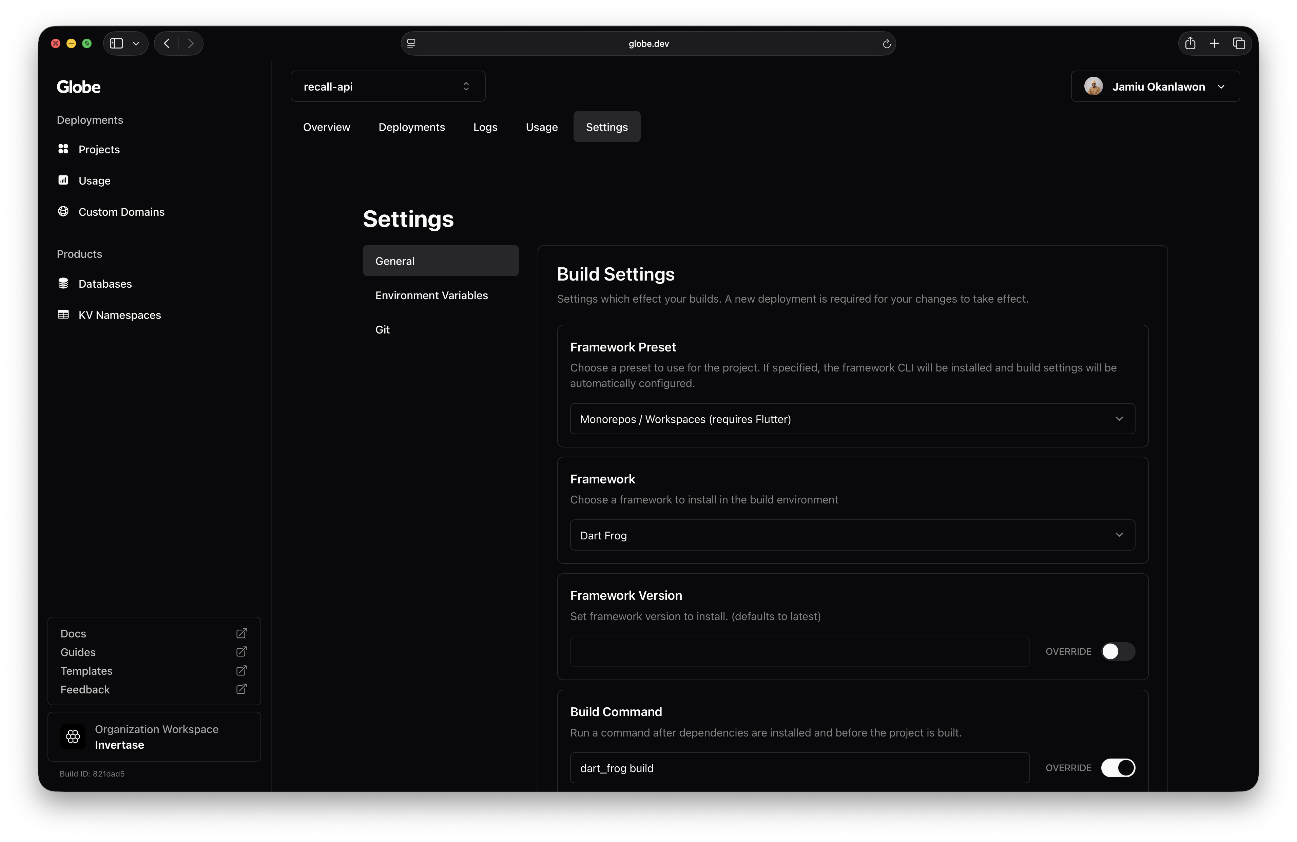The width and height of the screenshot is (1297, 842).
Task: Open the Dart Frog framework dropdown
Action: (852, 535)
